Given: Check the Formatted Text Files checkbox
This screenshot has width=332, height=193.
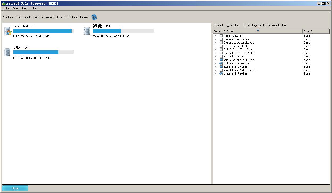Looking at the screenshot, I should [221, 53].
